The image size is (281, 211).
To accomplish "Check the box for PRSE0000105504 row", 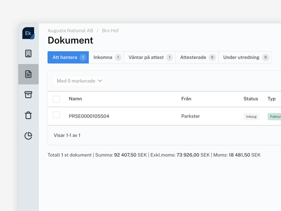I will (x=56, y=115).
